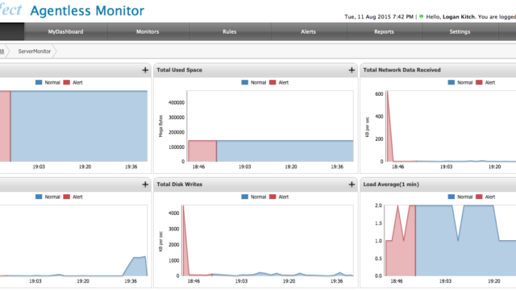
Task: Open the Settings tab
Action: point(460,31)
